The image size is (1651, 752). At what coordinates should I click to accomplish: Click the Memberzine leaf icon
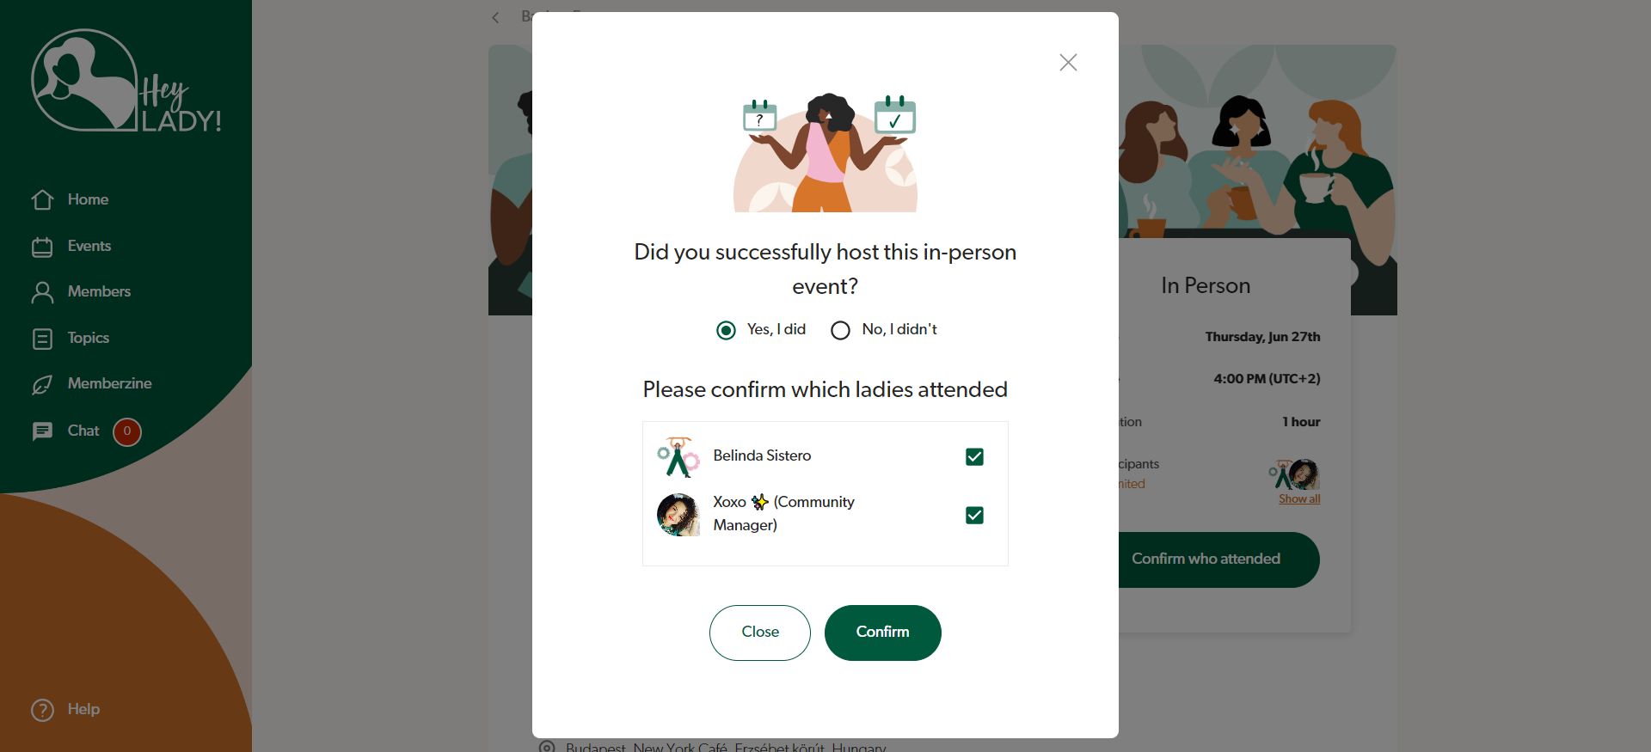point(42,384)
